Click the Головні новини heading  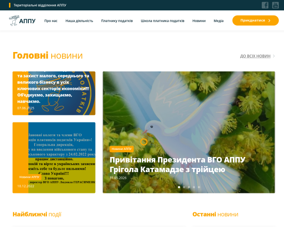48,56
